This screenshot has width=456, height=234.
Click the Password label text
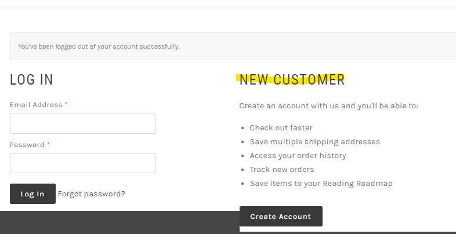(x=27, y=145)
